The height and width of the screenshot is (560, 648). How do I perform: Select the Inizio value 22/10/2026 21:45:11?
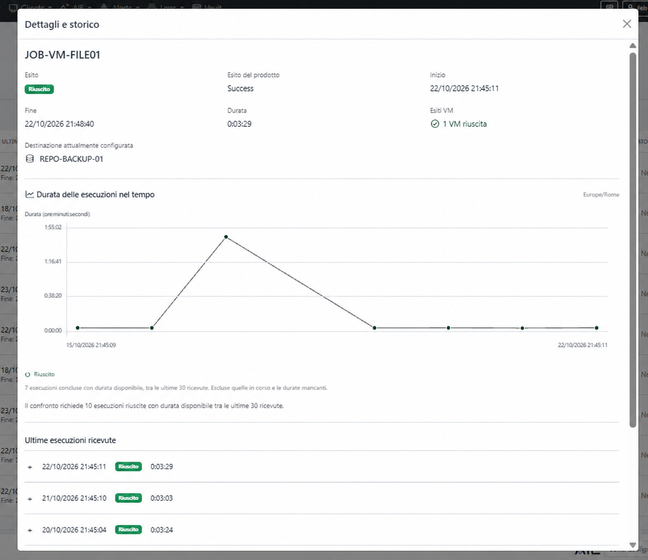pyautogui.click(x=464, y=88)
